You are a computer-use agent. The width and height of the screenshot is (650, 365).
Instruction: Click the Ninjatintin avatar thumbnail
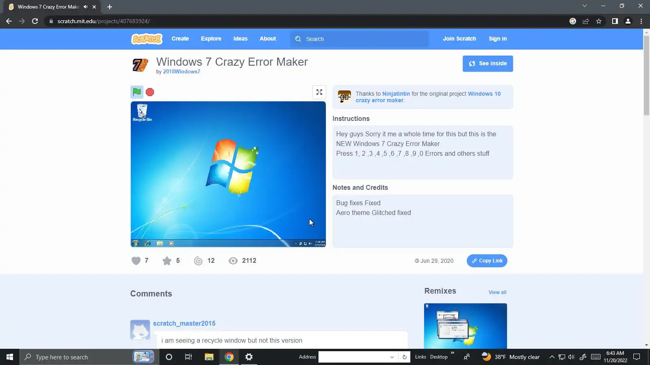point(344,97)
